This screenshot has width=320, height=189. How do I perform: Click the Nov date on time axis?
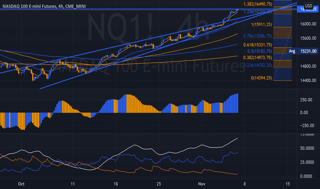[202, 184]
